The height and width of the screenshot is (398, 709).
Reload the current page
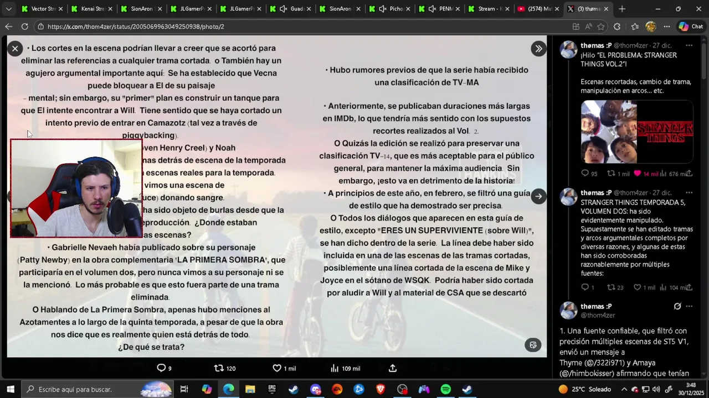tap(24, 27)
